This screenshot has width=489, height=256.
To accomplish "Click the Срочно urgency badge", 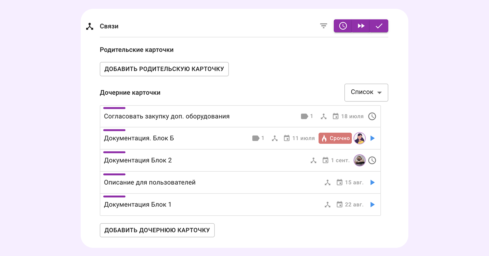I will pyautogui.click(x=335, y=138).
